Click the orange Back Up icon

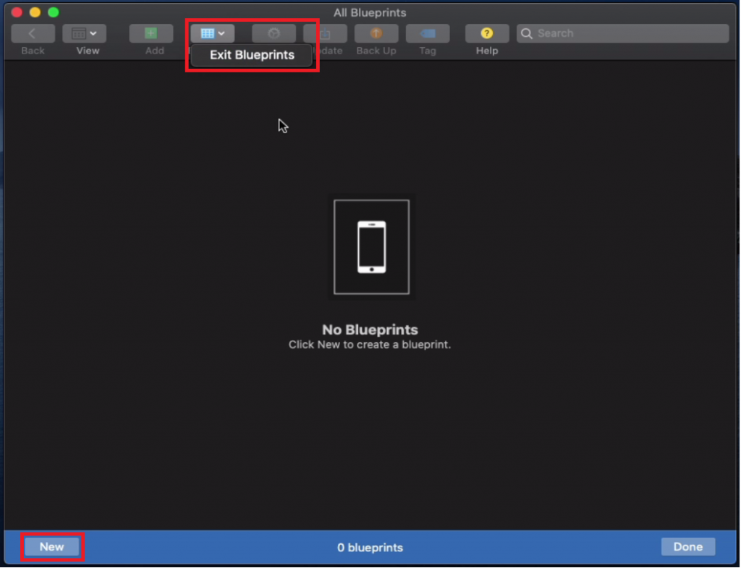[376, 33]
